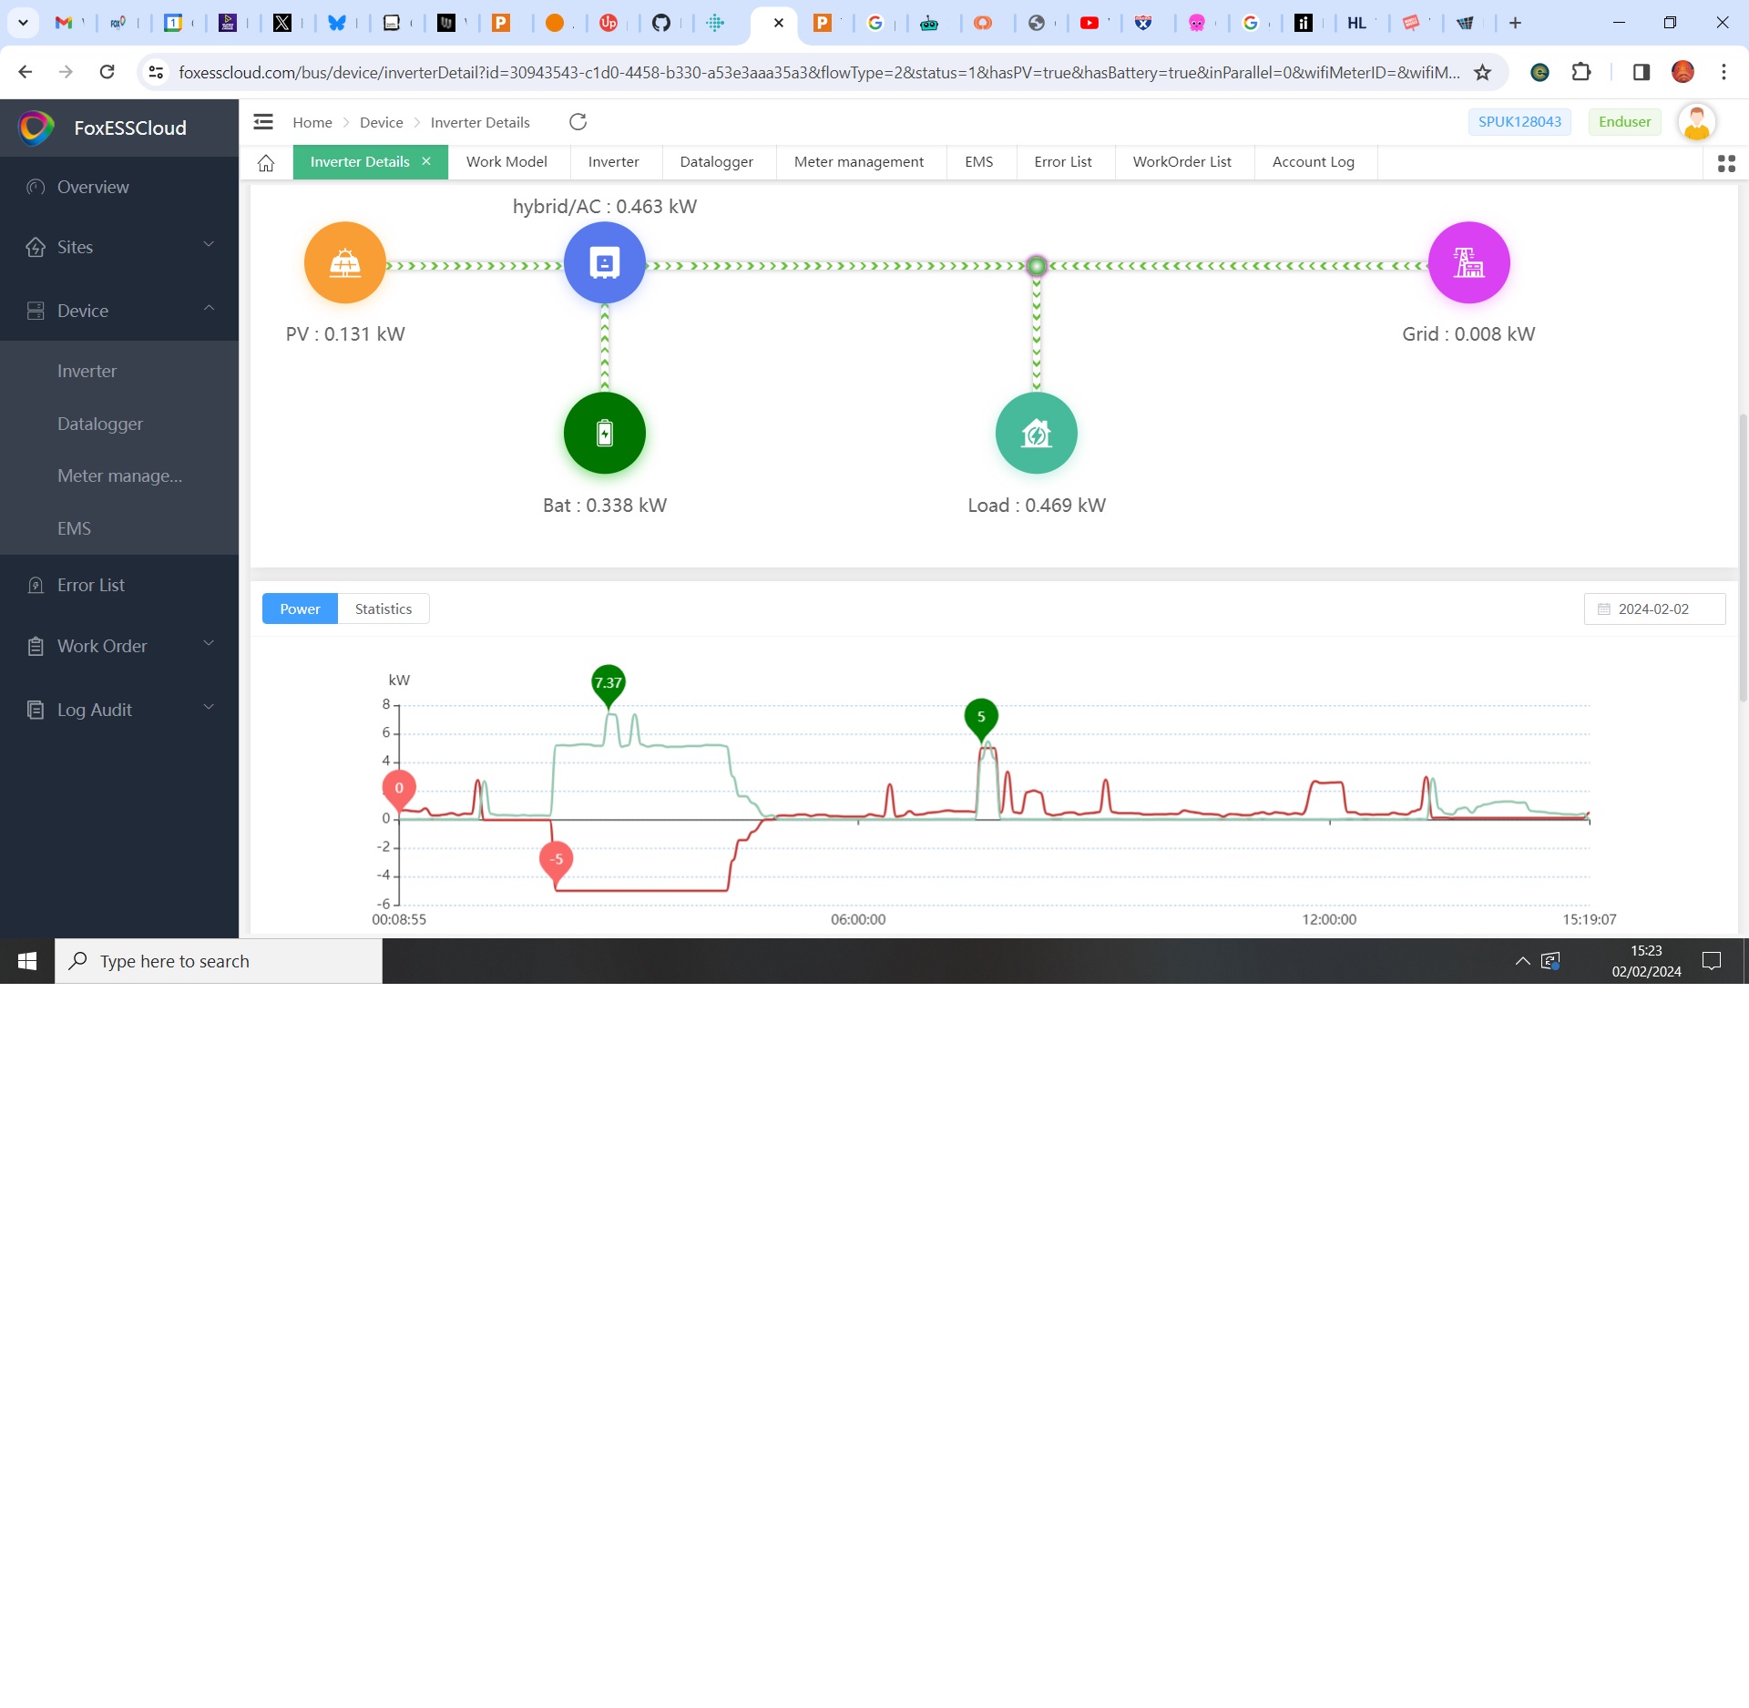Collapse sidebar with the hamburger icon
The height and width of the screenshot is (1708, 1749).
[263, 122]
